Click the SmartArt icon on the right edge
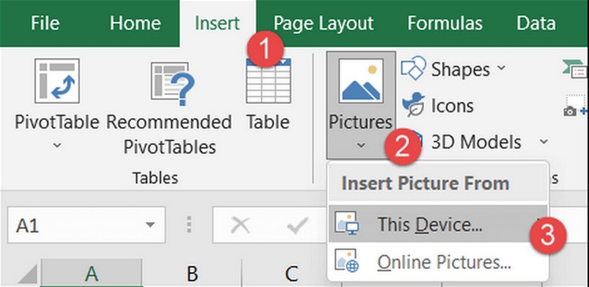 pos(576,69)
